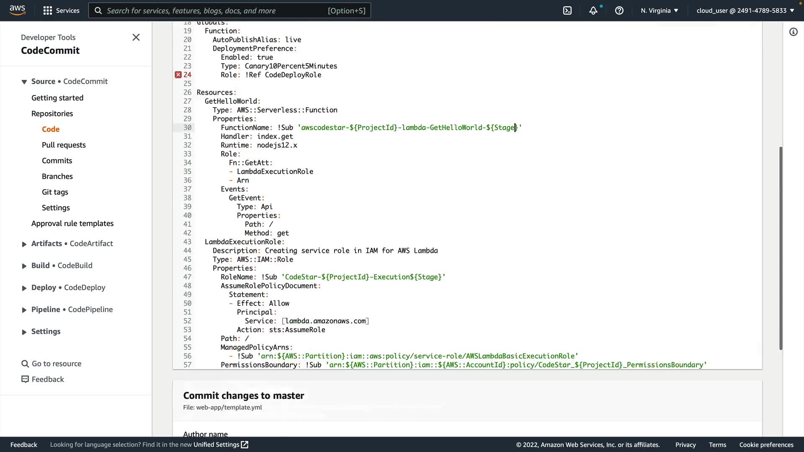Click the top search services field

pyautogui.click(x=229, y=10)
